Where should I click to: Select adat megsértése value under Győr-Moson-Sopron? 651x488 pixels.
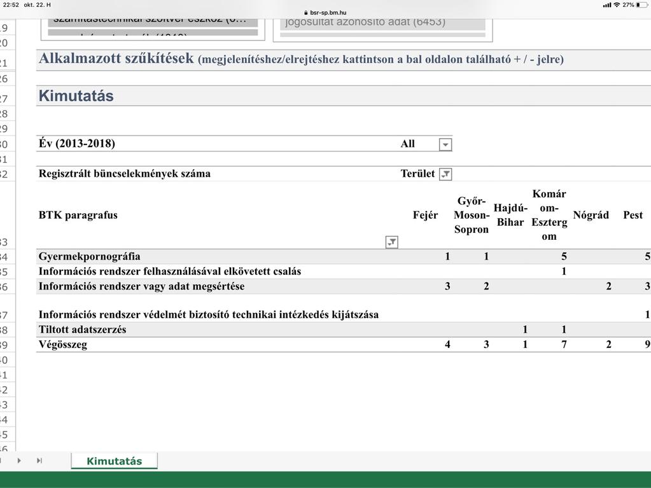point(486,286)
